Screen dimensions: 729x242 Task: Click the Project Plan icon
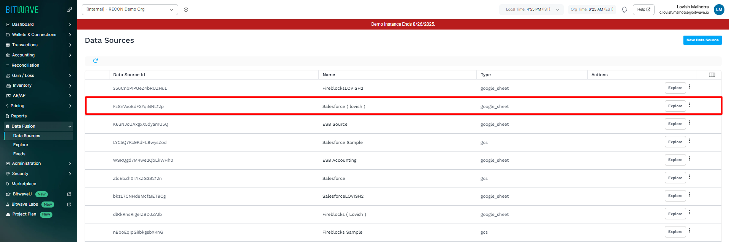[x=8, y=214]
